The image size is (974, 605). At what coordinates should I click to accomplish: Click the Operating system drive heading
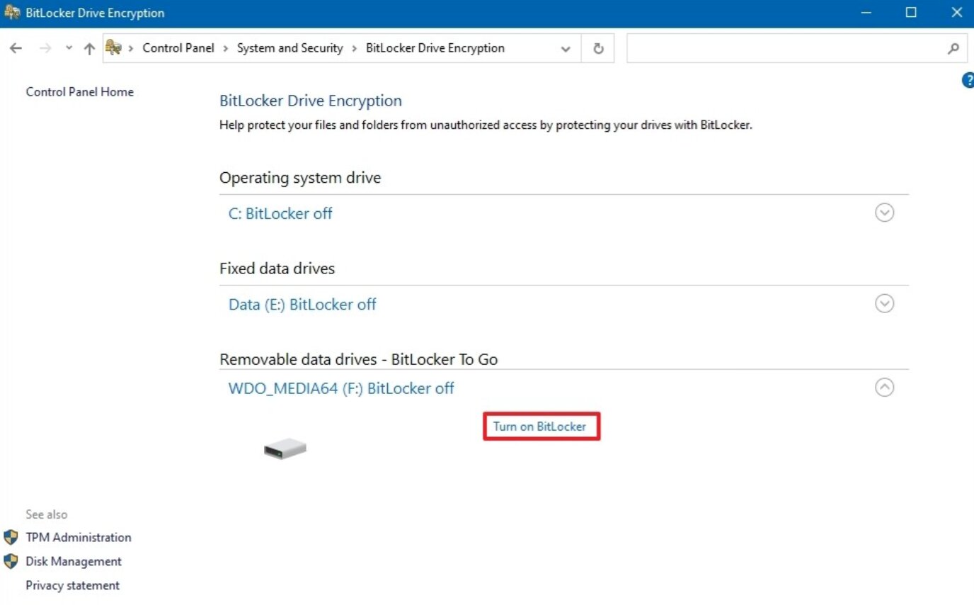(x=300, y=178)
